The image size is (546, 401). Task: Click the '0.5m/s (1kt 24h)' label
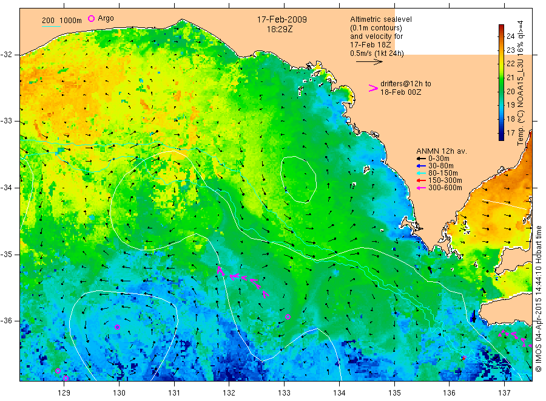377,53
